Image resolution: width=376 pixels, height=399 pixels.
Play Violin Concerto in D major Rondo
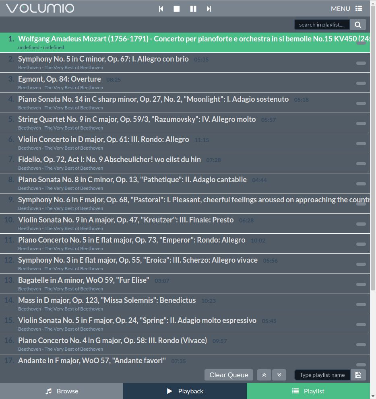185,143
